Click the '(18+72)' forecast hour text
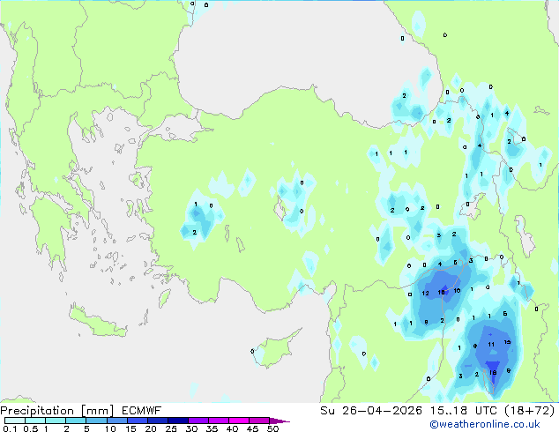Image resolution: width=559 pixels, height=432 pixels. click(x=529, y=411)
